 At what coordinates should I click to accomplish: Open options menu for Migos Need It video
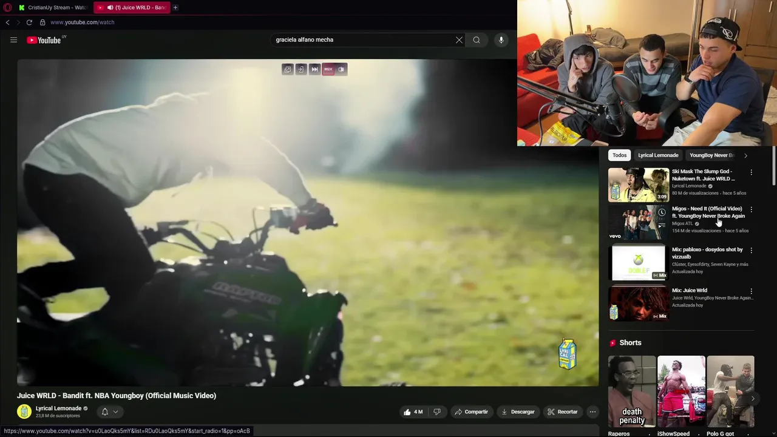point(751,209)
